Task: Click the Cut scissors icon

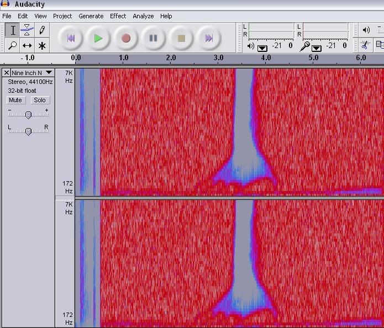Action: (x=365, y=45)
